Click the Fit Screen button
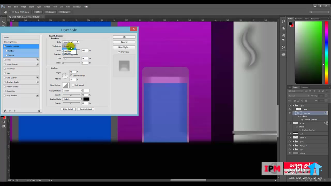331x186 pixels. pyautogui.click(x=50, y=12)
